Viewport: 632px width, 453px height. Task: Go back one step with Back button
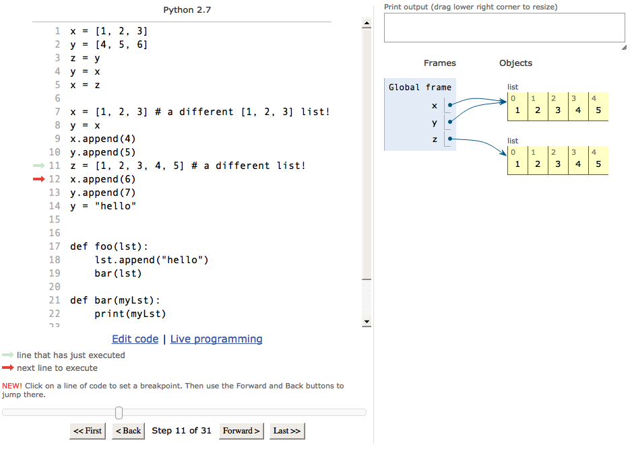pyautogui.click(x=128, y=431)
